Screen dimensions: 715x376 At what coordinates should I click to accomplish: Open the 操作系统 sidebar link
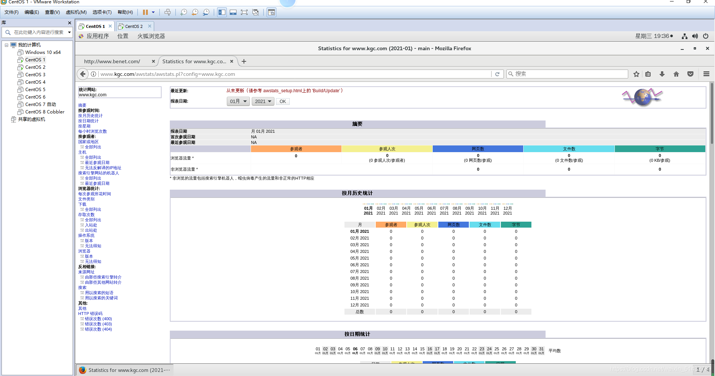[86, 235]
